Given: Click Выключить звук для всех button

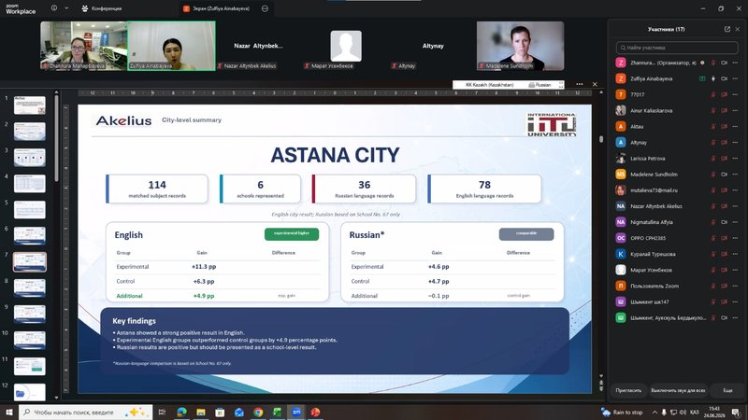Looking at the screenshot, I should (x=678, y=390).
